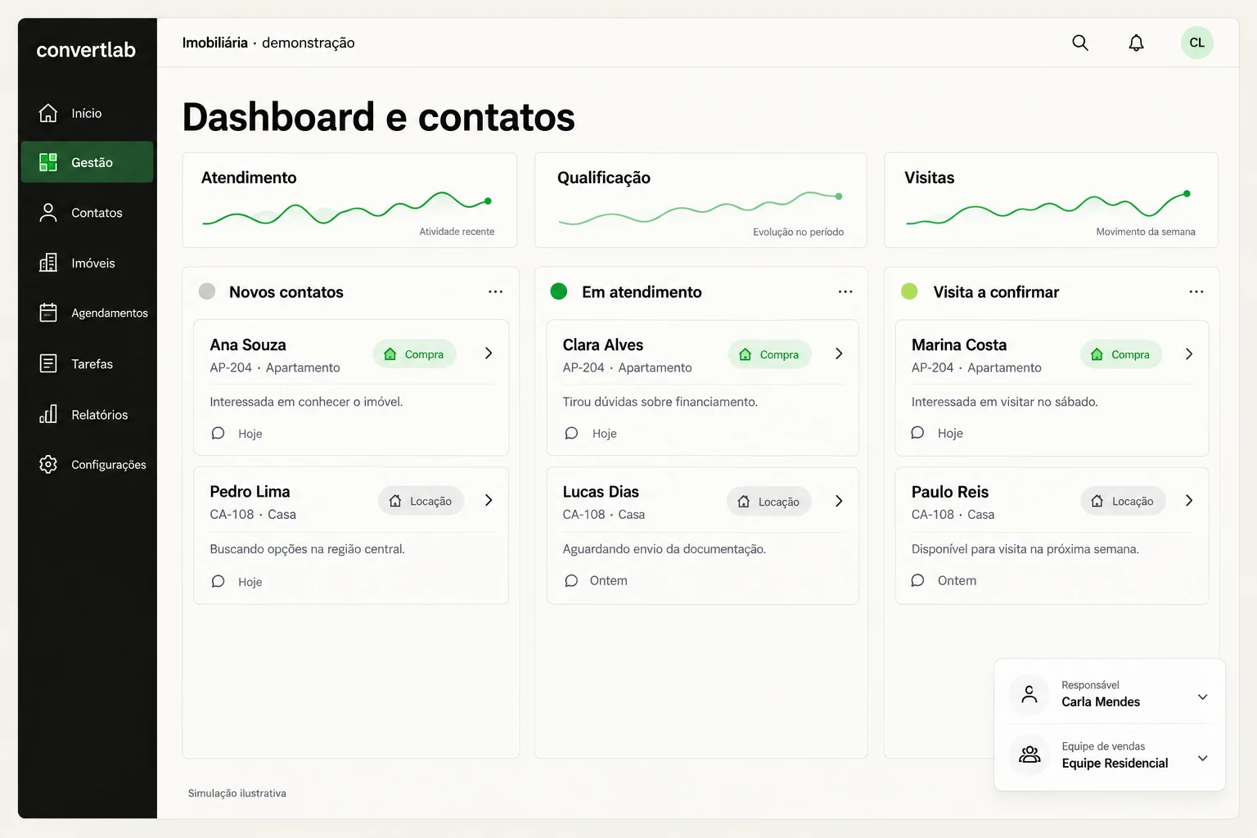
Task: Open Visita a confirmar column options menu
Action: (1196, 291)
